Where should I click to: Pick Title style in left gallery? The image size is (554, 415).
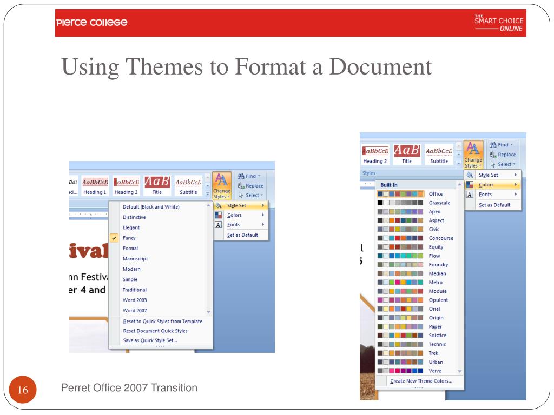click(x=157, y=186)
